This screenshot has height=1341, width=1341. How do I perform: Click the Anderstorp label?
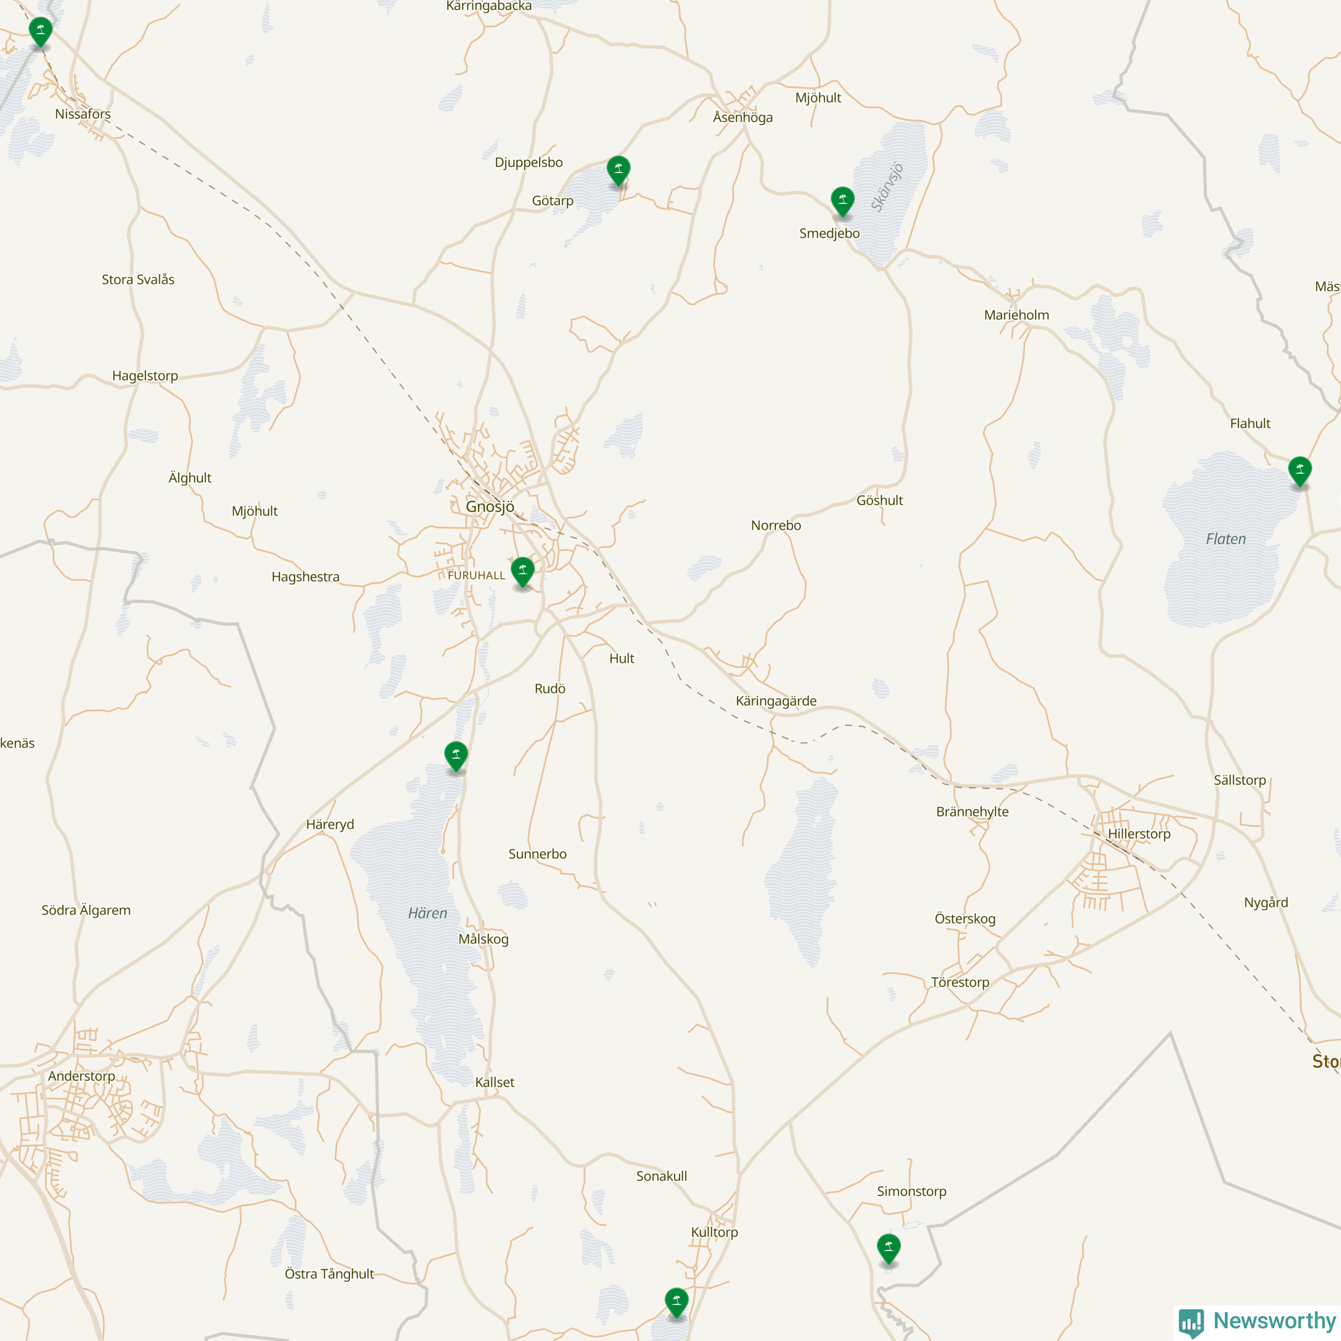pyautogui.click(x=81, y=1076)
